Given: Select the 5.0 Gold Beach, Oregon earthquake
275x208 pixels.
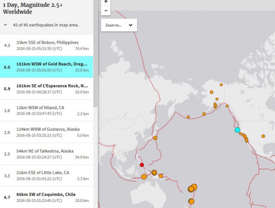Looking at the screenshot, I should click(x=46, y=67).
